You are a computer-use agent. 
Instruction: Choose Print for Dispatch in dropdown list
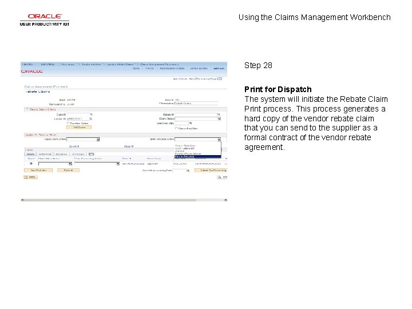pyautogui.click(x=197, y=157)
